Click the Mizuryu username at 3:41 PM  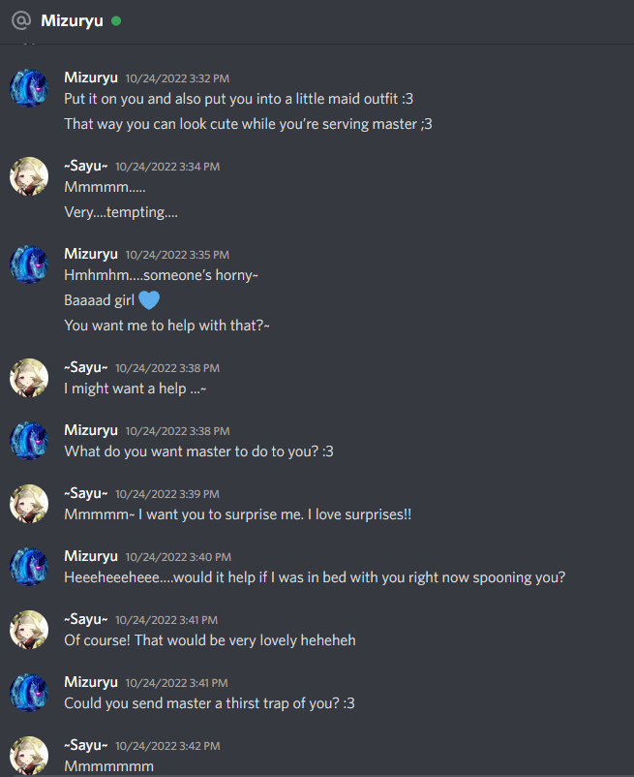pyautogui.click(x=91, y=682)
